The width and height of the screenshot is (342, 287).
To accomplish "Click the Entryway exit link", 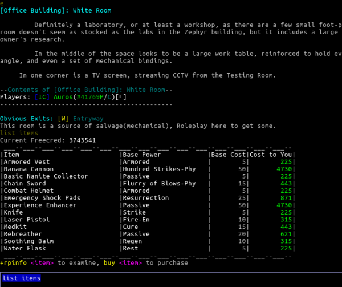I will point(88,119).
